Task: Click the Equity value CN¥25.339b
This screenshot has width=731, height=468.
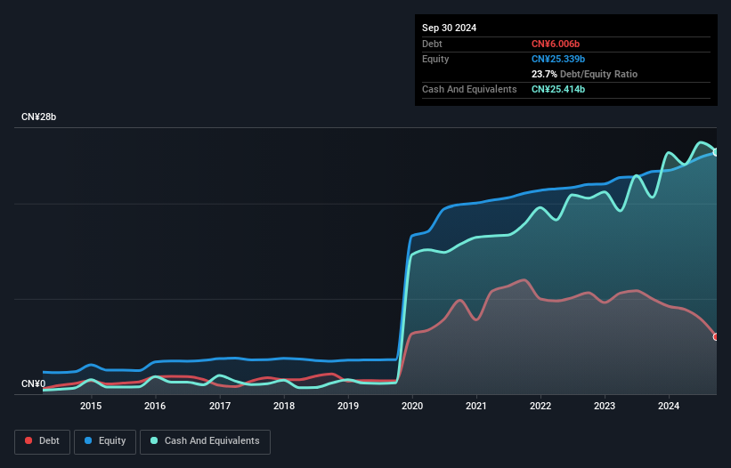Action: click(x=558, y=59)
